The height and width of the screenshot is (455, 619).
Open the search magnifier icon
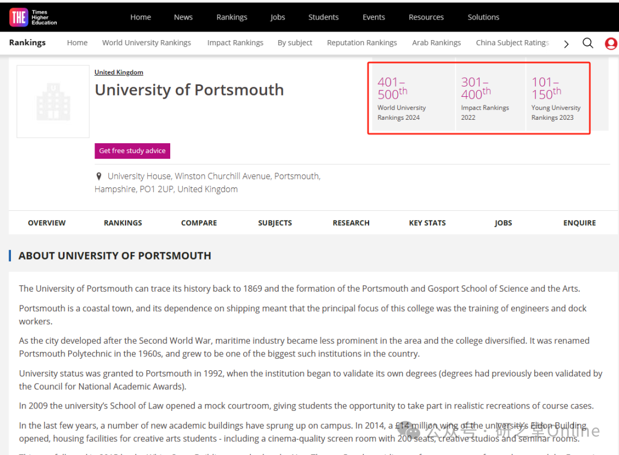click(588, 43)
